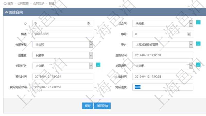The image size is (206, 116).
Task: Click the 返回列表 button
Action: click(102, 106)
